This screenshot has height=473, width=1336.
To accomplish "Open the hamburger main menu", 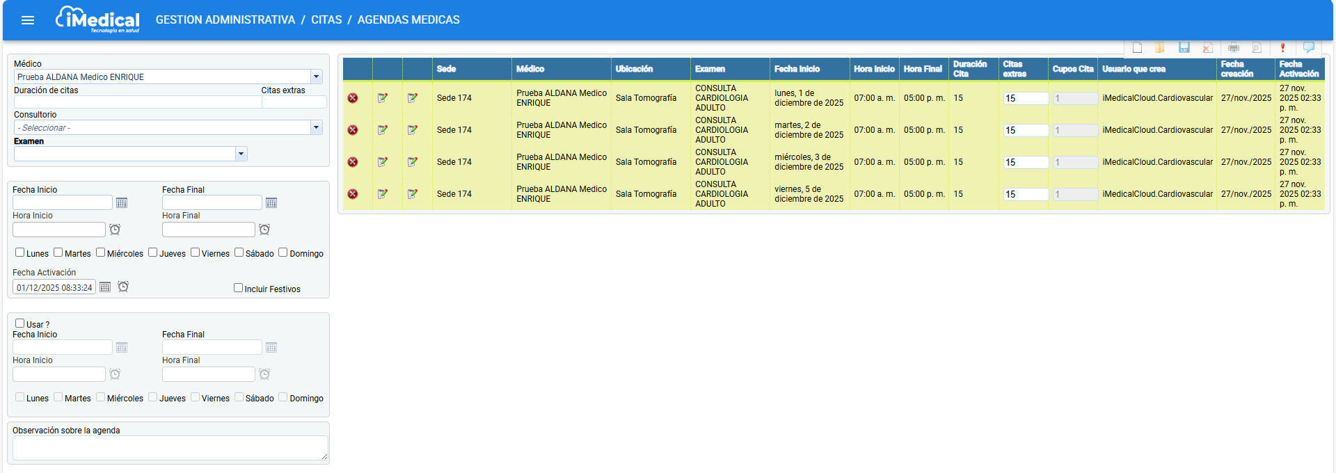I will (28, 20).
